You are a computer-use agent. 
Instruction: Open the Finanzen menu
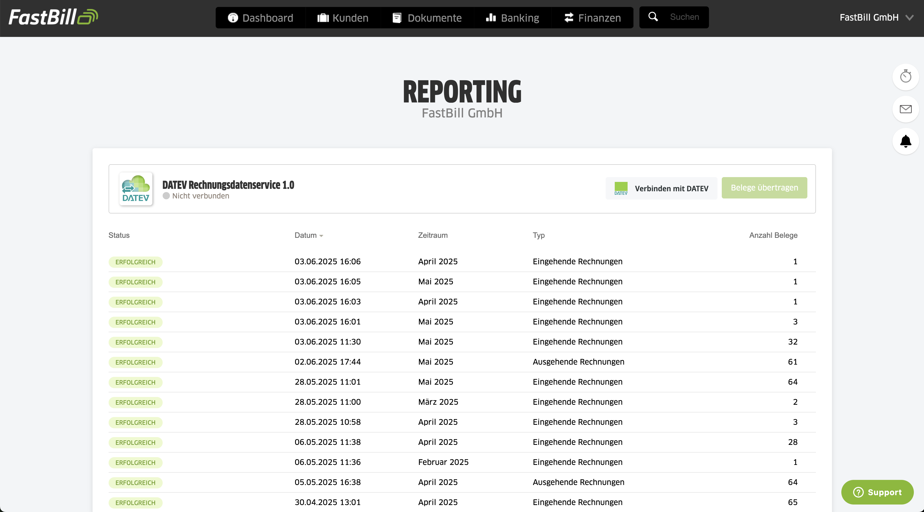[592, 18]
